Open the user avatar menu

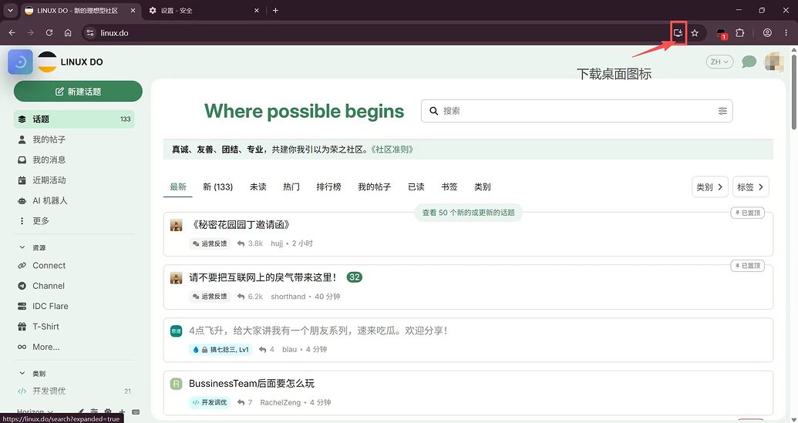tap(774, 62)
